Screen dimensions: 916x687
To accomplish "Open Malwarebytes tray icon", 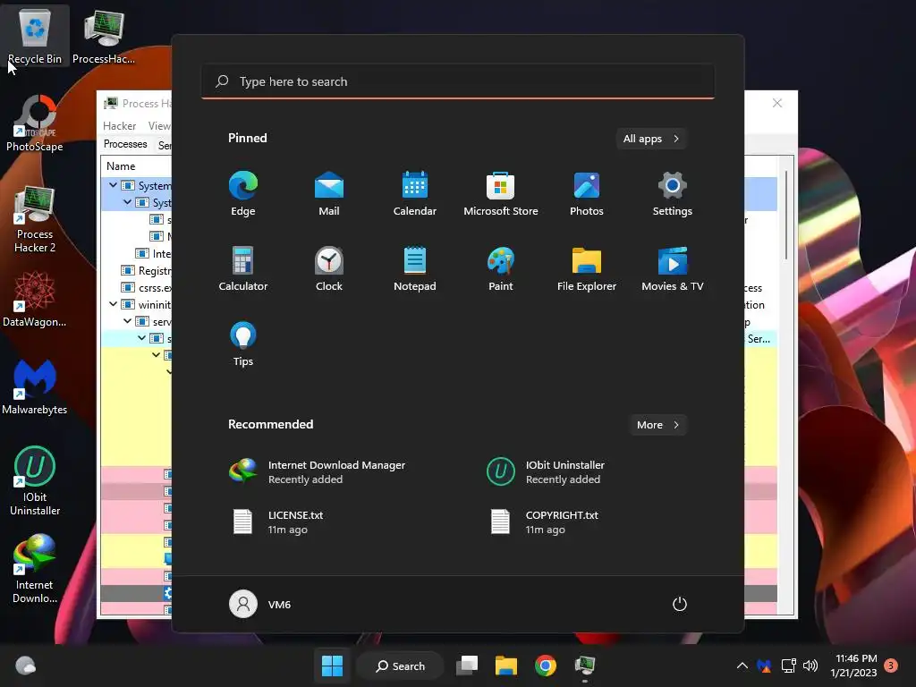I will 764,666.
